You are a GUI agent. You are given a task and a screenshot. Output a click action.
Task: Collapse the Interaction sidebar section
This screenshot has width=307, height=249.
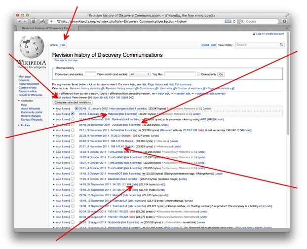[19, 101]
